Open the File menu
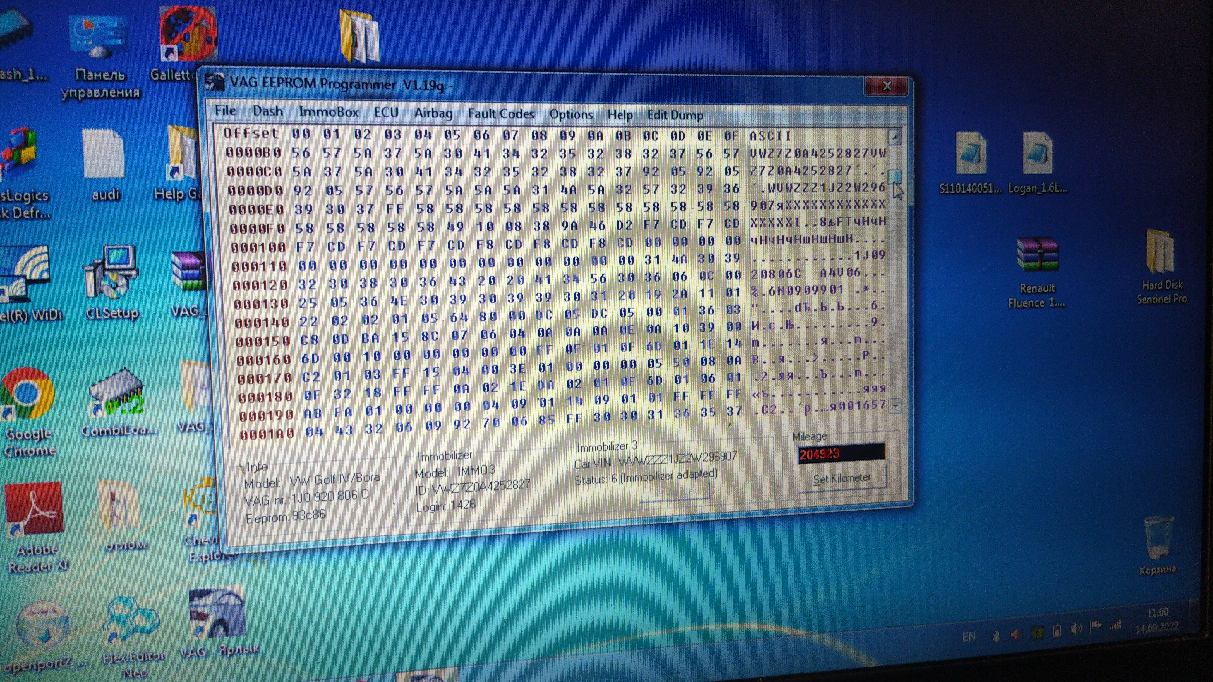The height and width of the screenshot is (682, 1213). [225, 111]
